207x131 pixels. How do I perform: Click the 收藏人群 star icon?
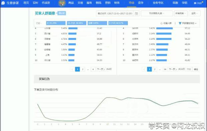point(161,23)
